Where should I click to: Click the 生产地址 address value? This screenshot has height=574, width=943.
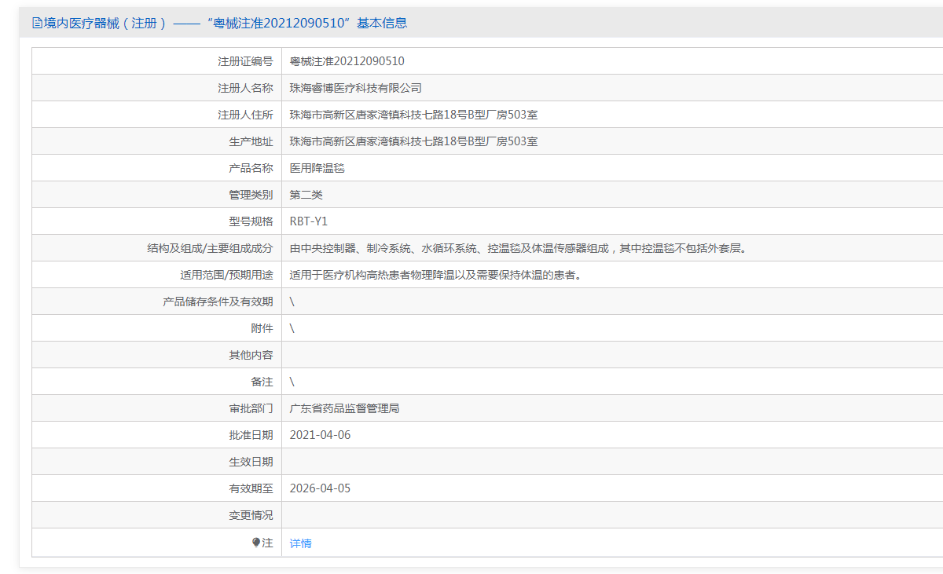click(x=413, y=141)
